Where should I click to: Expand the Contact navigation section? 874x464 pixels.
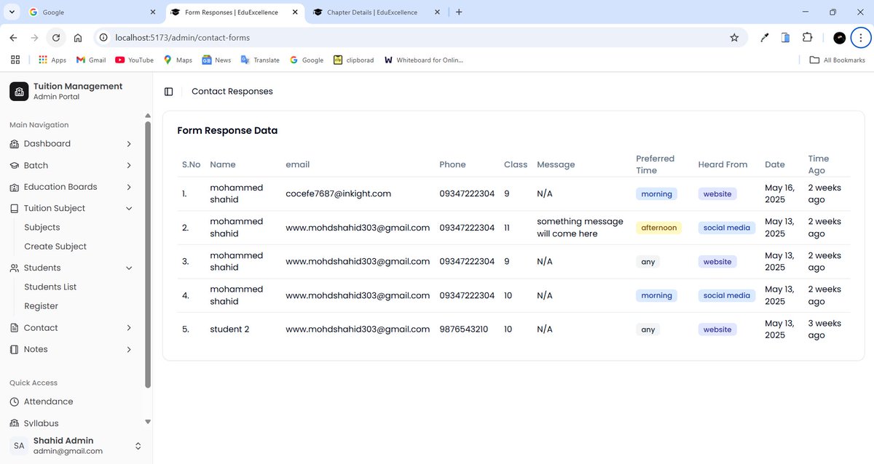point(129,327)
